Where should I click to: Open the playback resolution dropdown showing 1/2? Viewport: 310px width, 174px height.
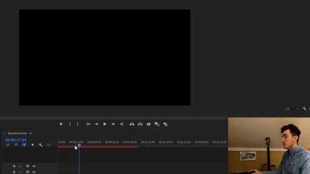point(292,109)
